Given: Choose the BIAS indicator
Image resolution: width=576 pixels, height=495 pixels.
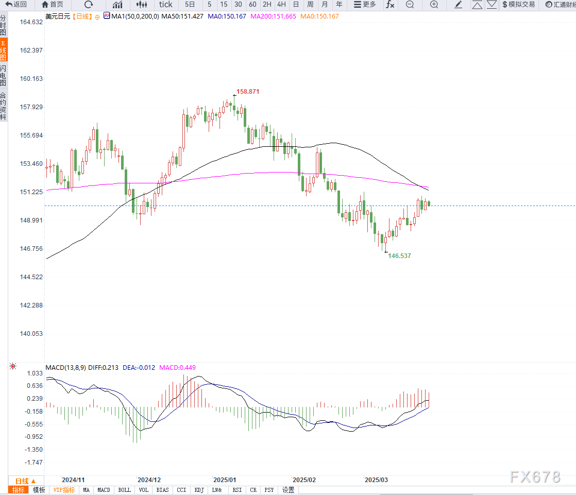Looking at the screenshot, I should pos(162,490).
